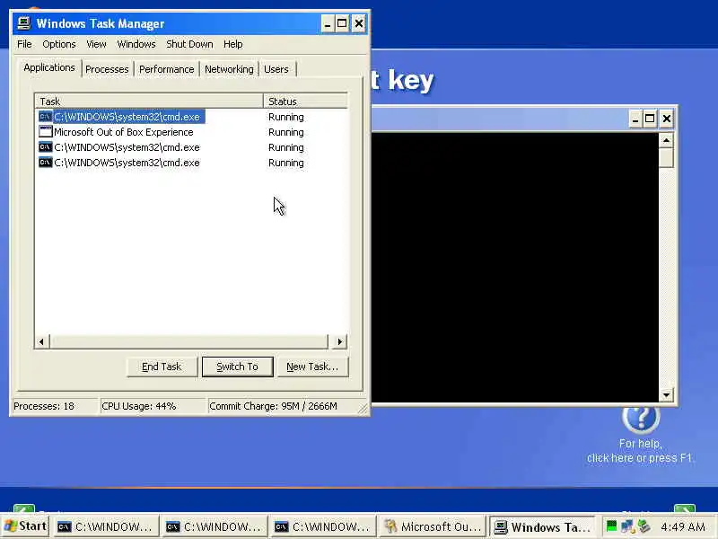This screenshot has width=718, height=539.
Task: Switch to the Users tab
Action: tap(276, 69)
